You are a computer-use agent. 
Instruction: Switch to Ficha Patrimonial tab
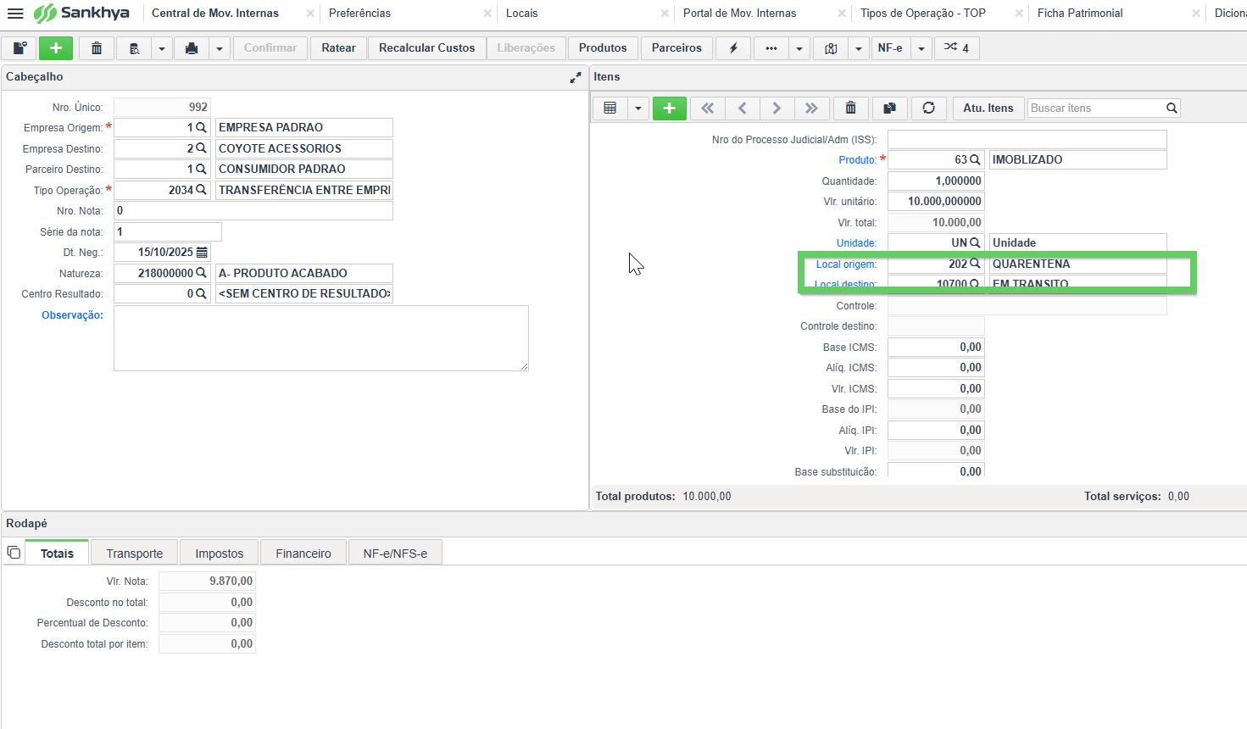pos(1079,14)
